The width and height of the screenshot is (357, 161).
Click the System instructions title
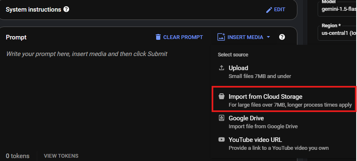point(34,10)
